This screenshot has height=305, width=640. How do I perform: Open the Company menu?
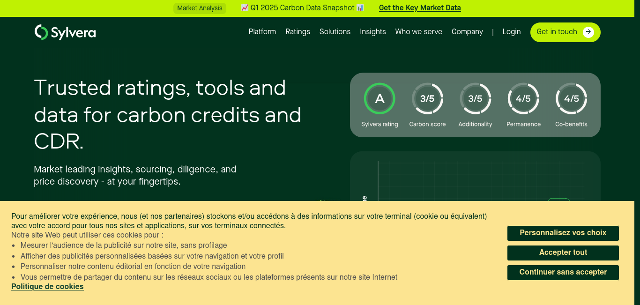[x=467, y=32]
